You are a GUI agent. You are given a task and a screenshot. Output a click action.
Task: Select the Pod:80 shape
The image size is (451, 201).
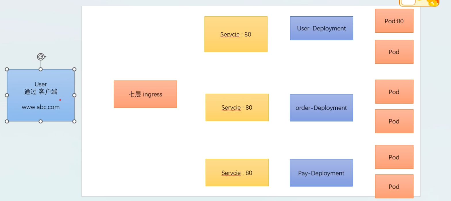394,21
